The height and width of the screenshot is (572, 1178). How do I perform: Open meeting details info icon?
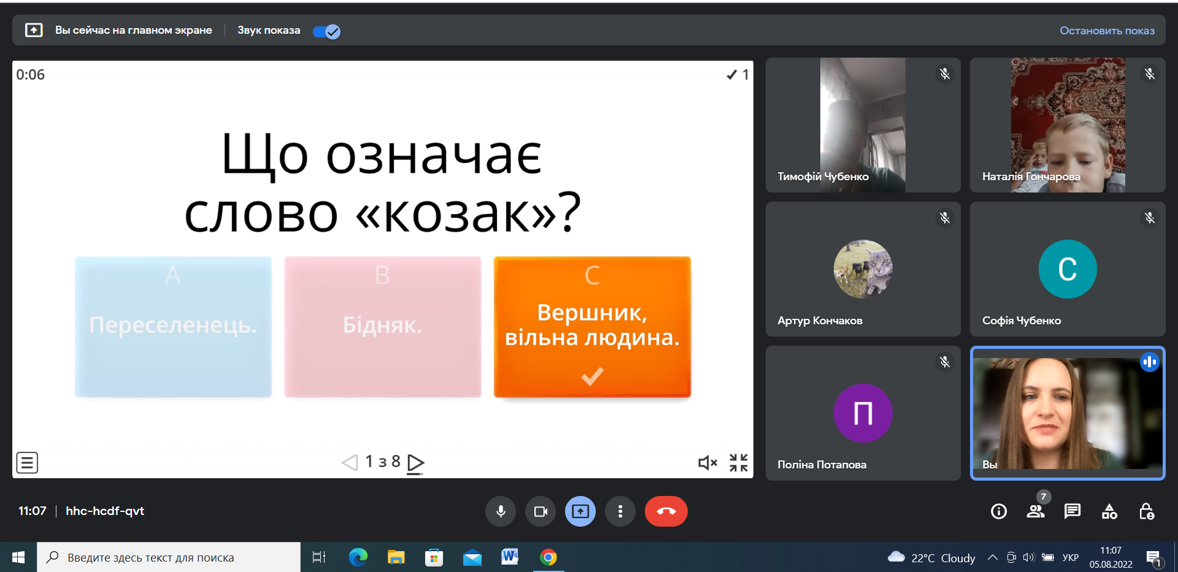point(999,511)
